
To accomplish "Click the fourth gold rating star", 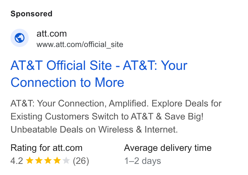I will 57,161.
